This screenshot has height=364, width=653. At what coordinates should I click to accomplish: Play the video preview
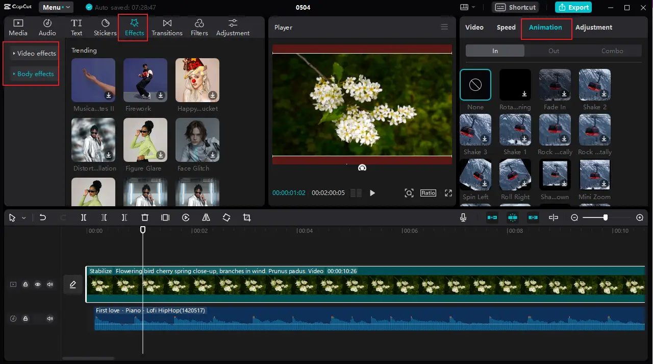372,193
